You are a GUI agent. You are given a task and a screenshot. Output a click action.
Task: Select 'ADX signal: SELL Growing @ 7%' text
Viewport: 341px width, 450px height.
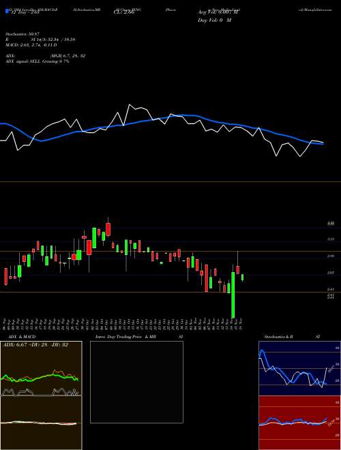(38, 61)
